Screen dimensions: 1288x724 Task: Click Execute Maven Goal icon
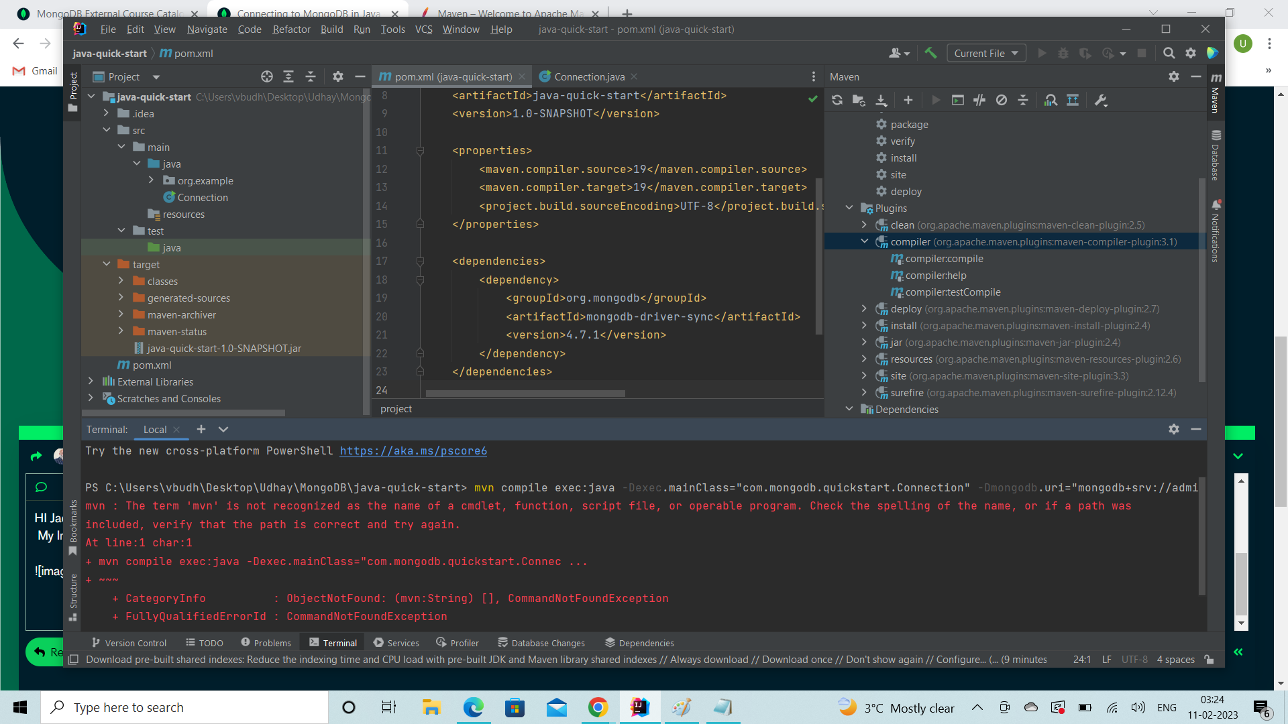[958, 101]
